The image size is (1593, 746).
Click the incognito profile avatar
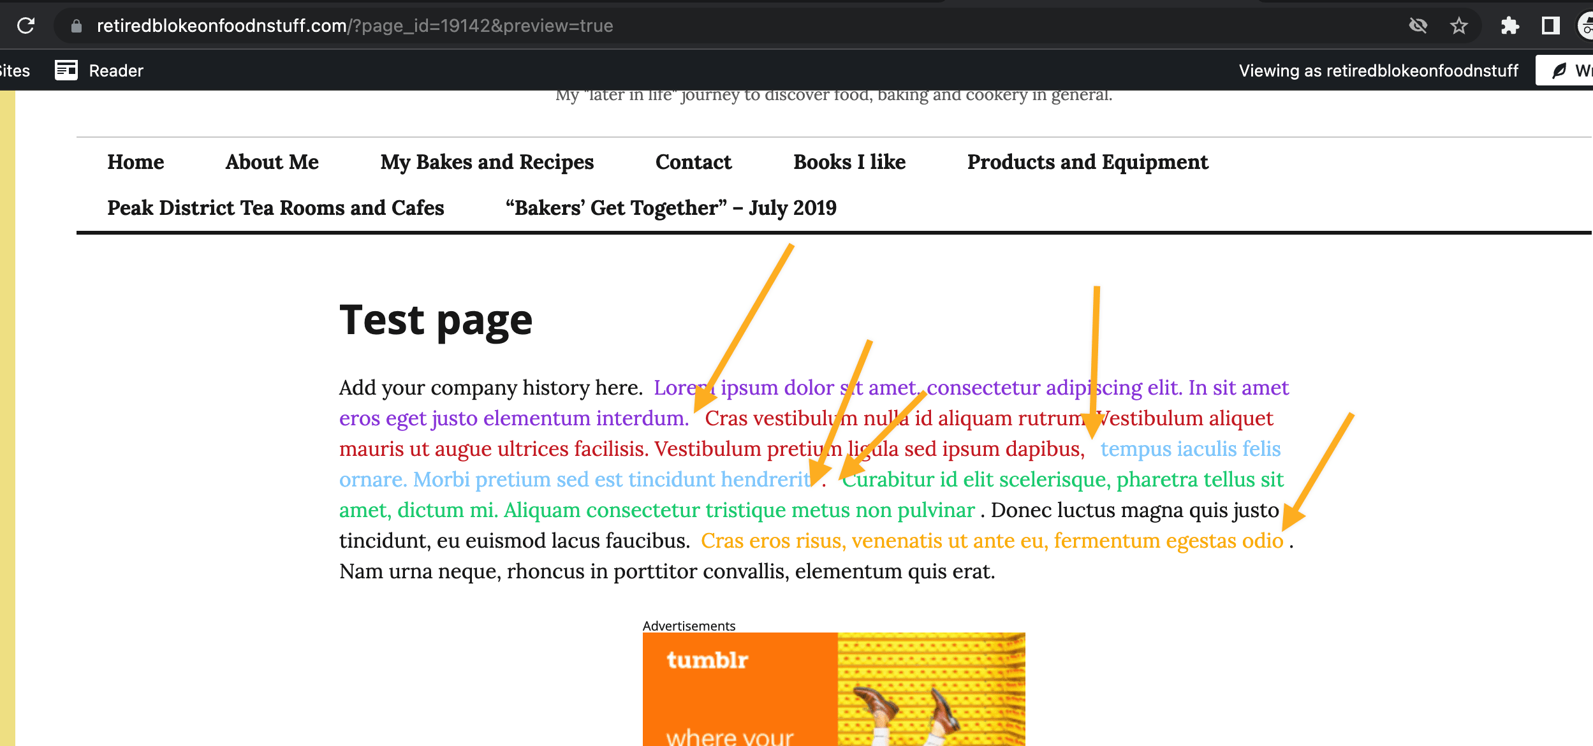pos(1586,26)
